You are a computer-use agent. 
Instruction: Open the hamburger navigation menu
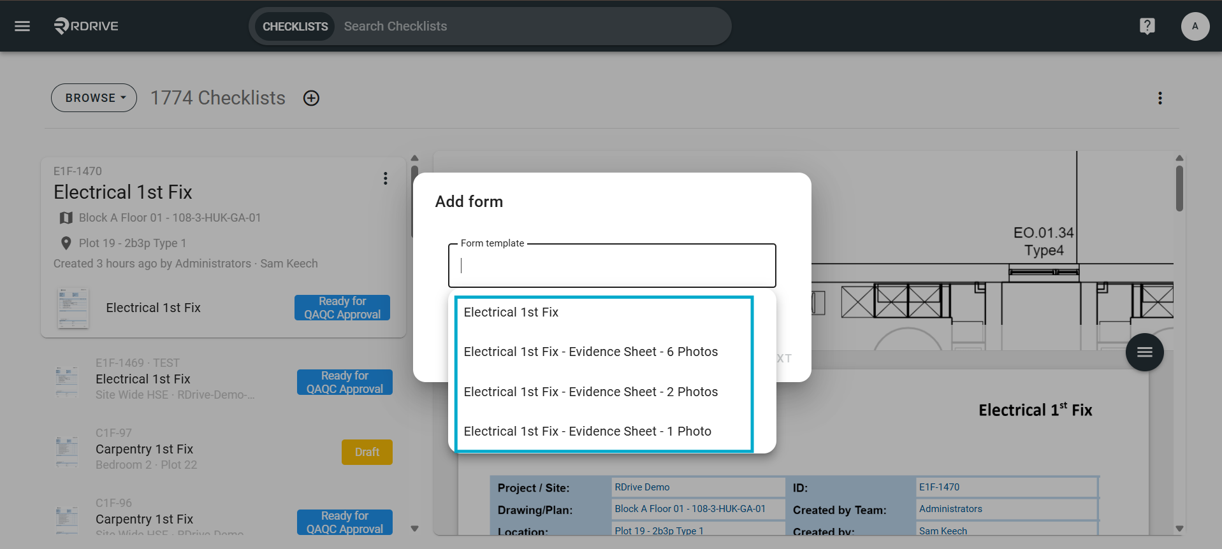22,26
